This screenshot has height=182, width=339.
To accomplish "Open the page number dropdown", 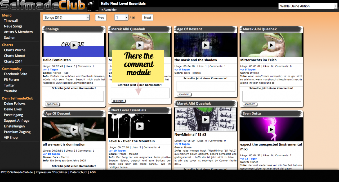I will tap(121, 17).
